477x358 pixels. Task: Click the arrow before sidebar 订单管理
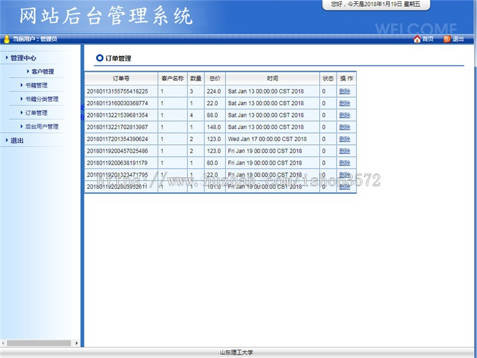point(21,113)
